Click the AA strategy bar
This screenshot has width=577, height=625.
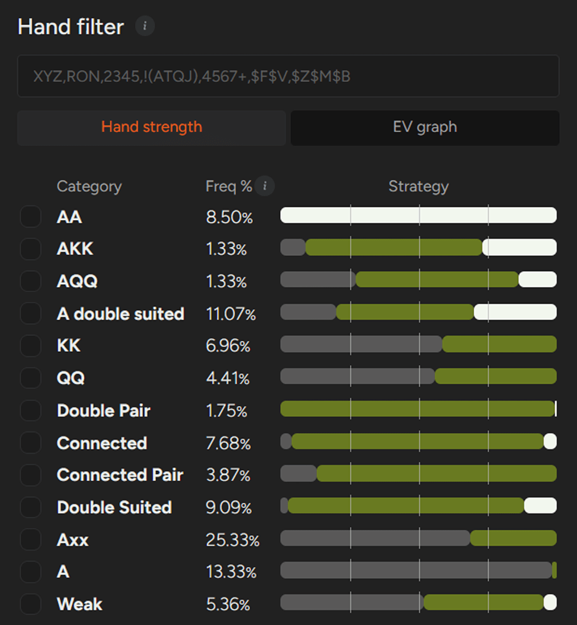418,215
